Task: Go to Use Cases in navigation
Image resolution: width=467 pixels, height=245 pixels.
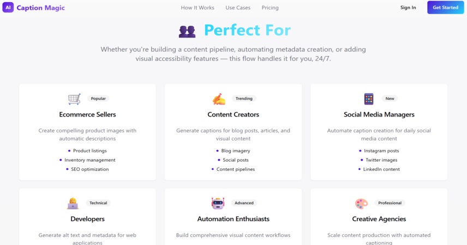Action: coord(238,8)
